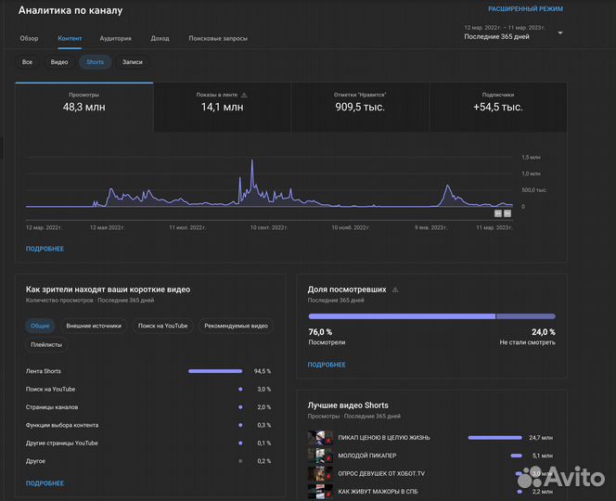Click the РАСШИРЕННЫЙ РЕЖИМ link
616x501 pixels.
click(x=525, y=8)
